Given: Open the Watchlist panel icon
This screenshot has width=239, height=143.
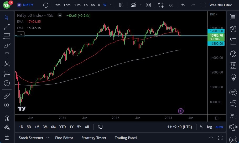Looking at the screenshot, I should tap(233, 17).
